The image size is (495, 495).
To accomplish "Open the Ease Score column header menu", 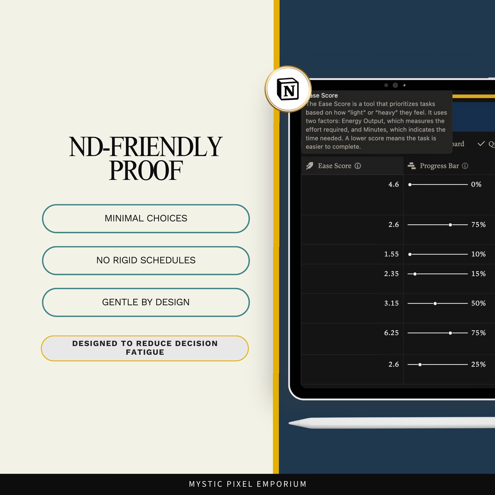I will click(x=335, y=166).
